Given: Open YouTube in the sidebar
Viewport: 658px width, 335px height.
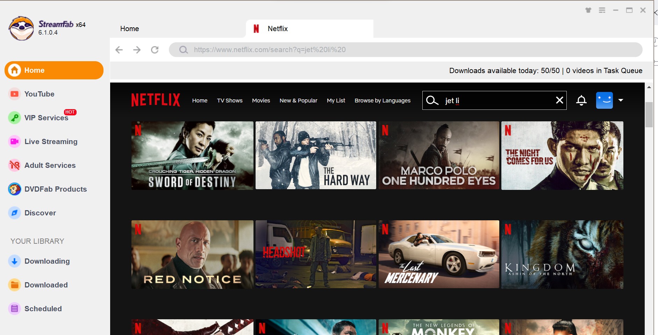Looking at the screenshot, I should pyautogui.click(x=39, y=94).
